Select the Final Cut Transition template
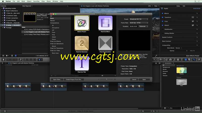Viewport: 202px width, 113px height. [105, 43]
